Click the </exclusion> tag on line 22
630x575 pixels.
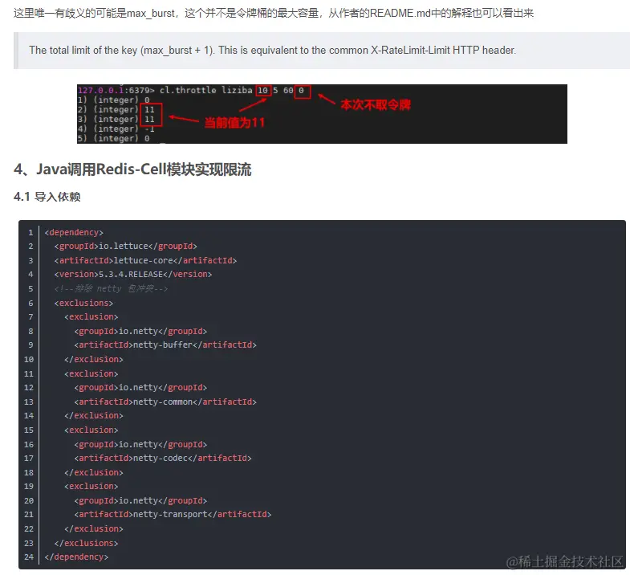94,529
